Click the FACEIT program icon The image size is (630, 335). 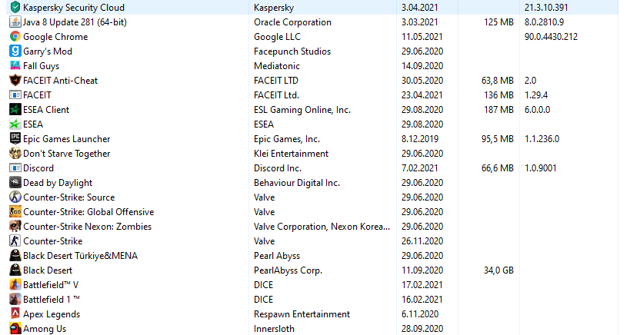[x=15, y=95]
